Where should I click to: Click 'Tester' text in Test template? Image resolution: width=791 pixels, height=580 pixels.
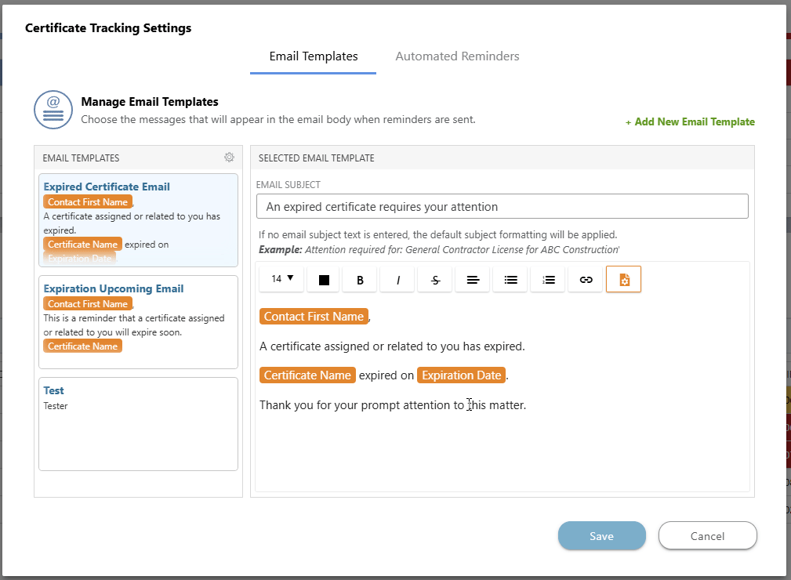56,406
